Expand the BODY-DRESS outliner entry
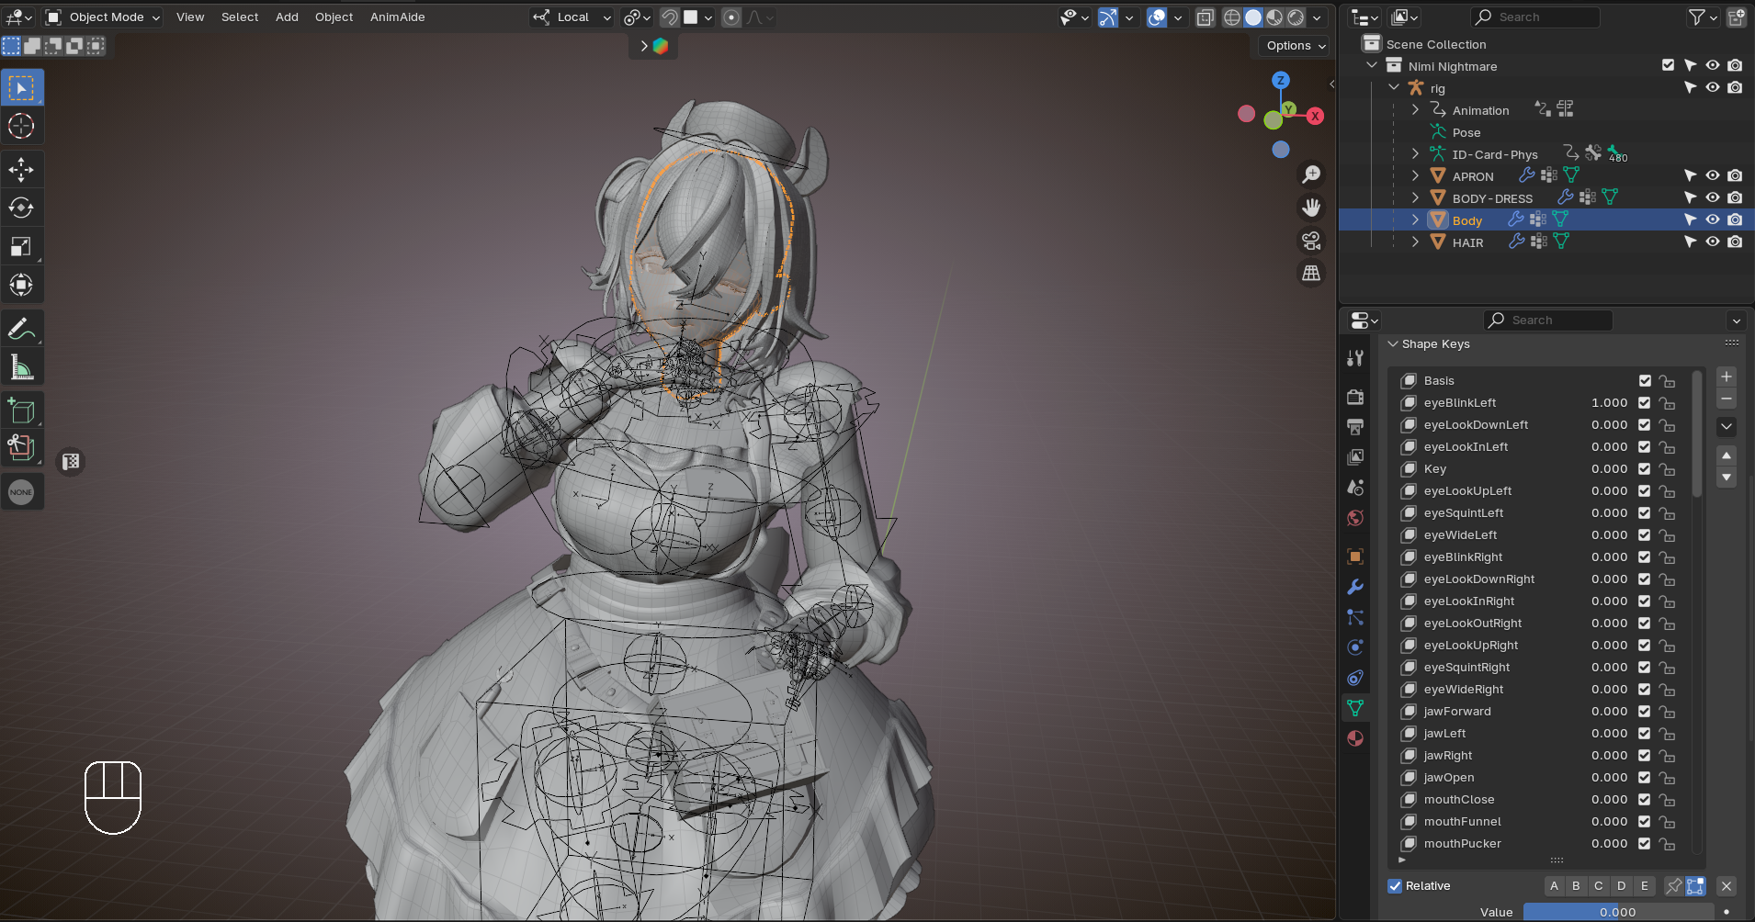 coord(1414,197)
